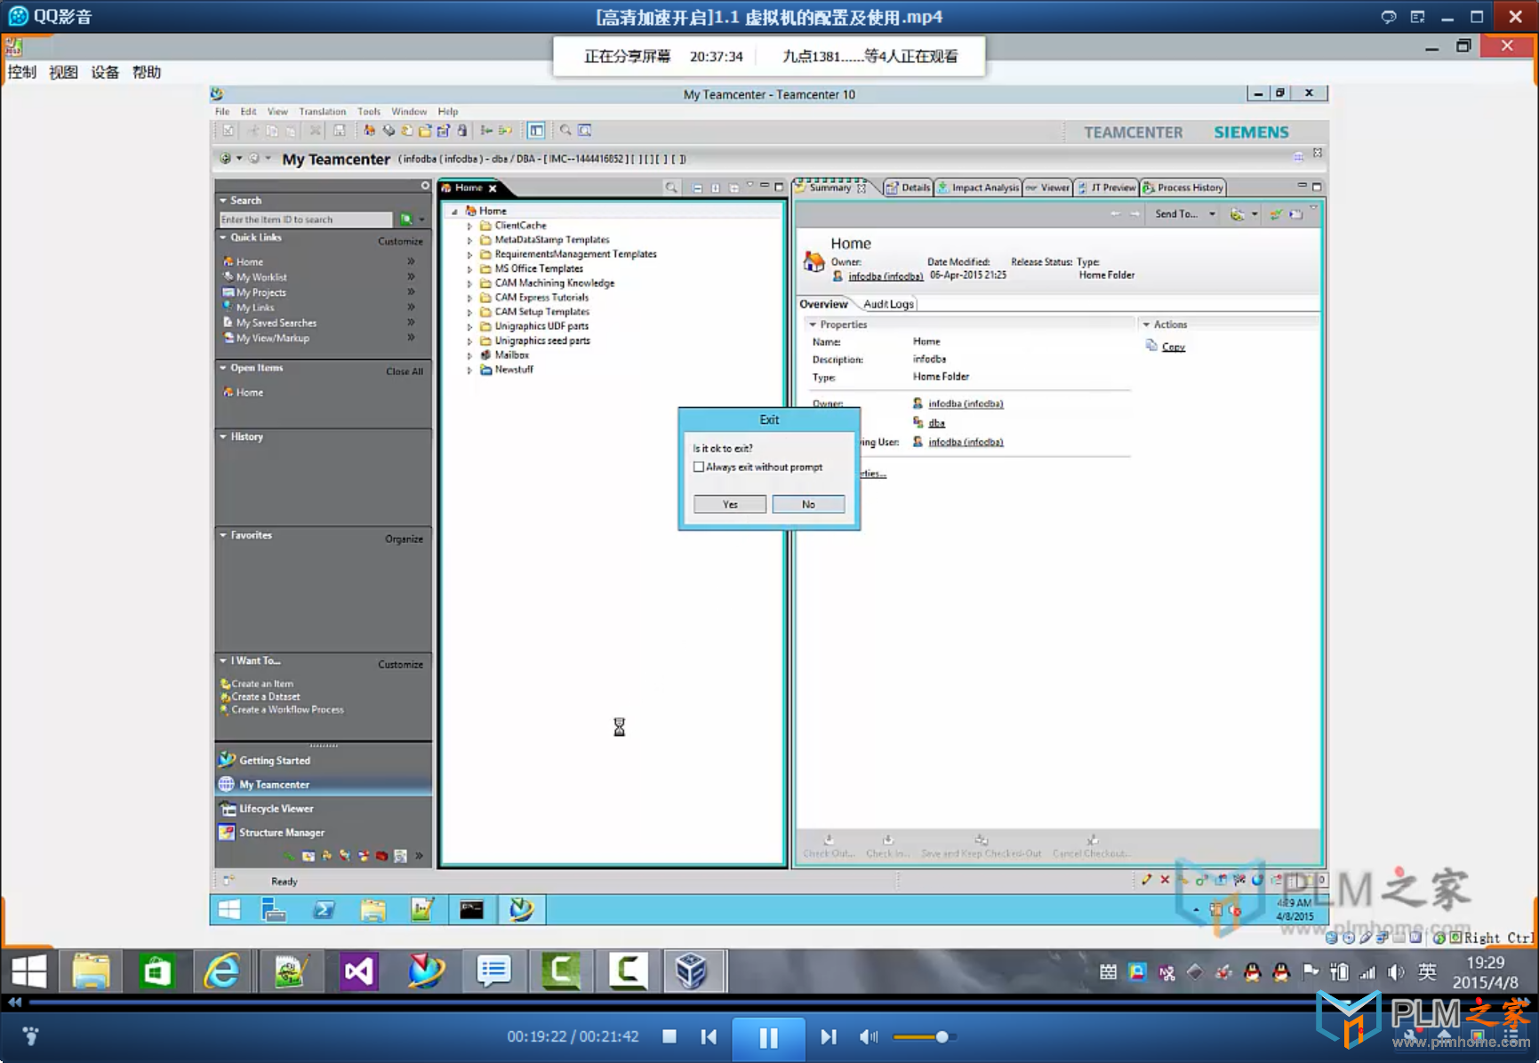
Task: Collapse the Favorites section
Action: pyautogui.click(x=223, y=535)
